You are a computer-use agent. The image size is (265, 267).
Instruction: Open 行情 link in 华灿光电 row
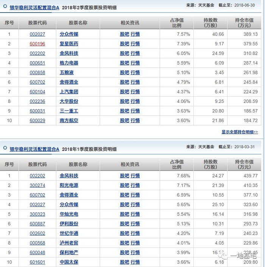135,214
